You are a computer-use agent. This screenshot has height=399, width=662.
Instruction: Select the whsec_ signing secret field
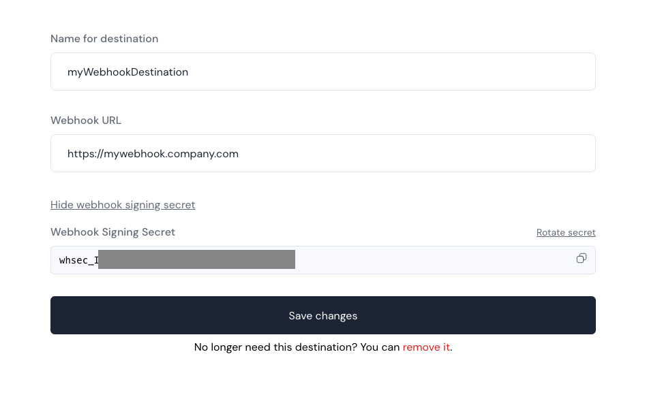[323, 260]
